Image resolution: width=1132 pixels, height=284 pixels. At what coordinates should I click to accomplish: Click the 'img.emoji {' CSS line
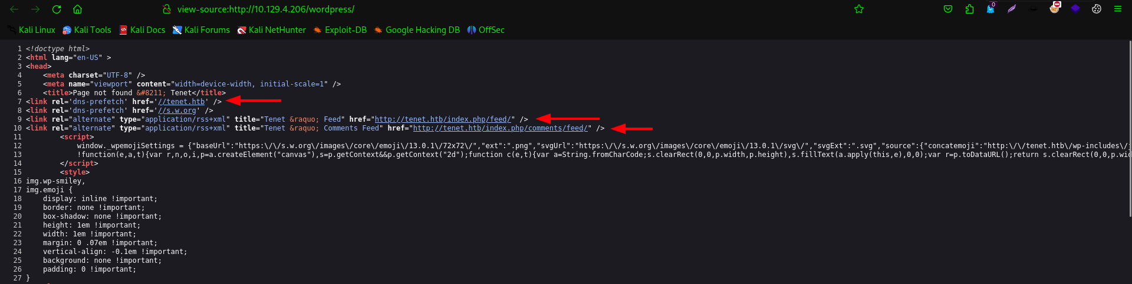coord(49,190)
